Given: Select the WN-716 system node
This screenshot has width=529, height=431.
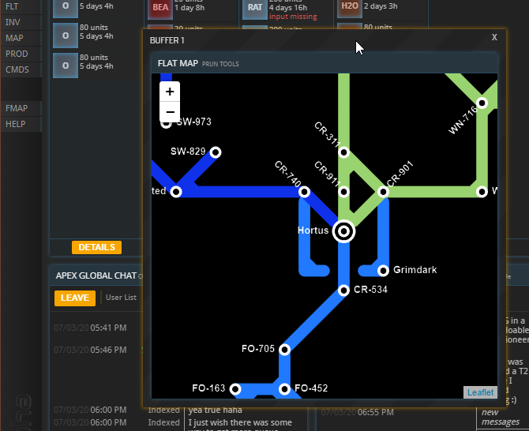Looking at the screenshot, I should point(482,103).
